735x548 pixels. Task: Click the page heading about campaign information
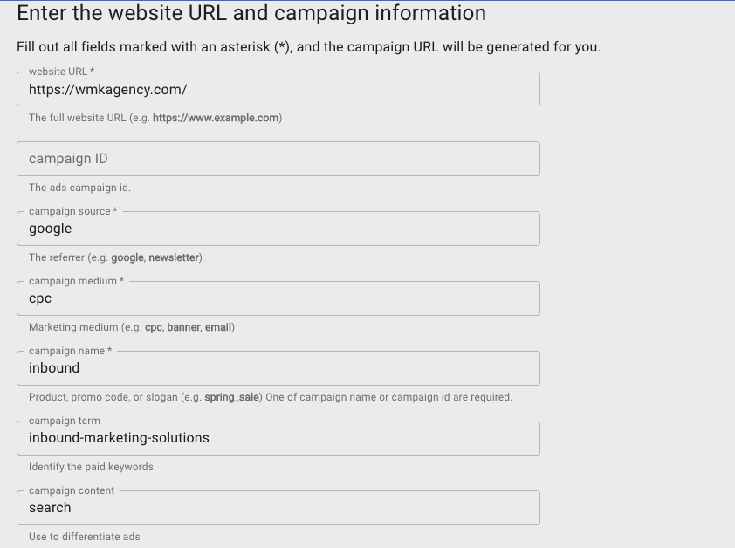tap(253, 13)
